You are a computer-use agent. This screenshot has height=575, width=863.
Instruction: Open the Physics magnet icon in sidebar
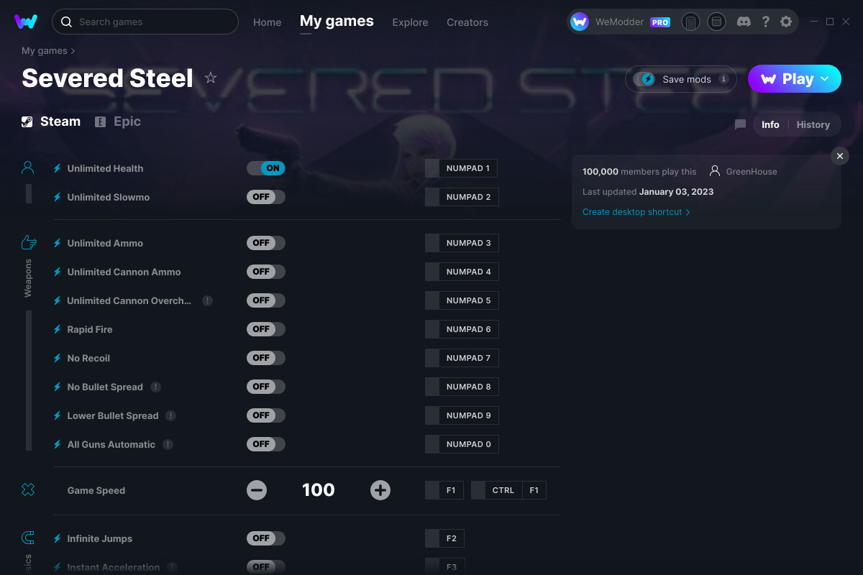27,537
